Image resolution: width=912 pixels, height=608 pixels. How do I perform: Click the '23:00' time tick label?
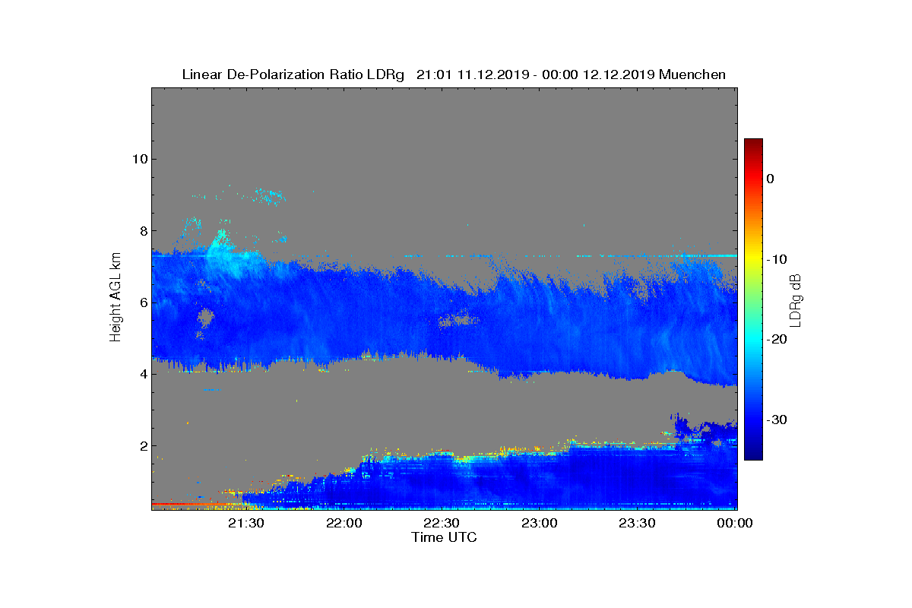(x=540, y=524)
